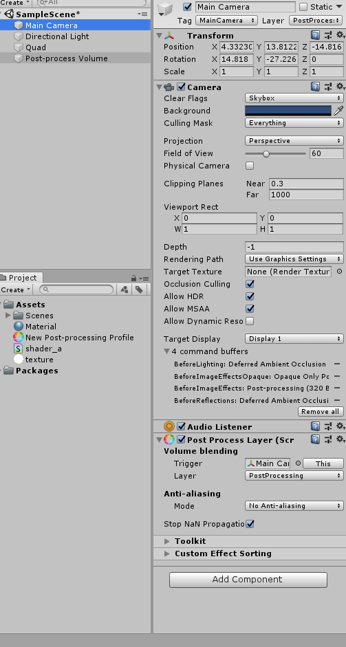Open the Rendering Path dropdown
The image size is (346, 647).
click(x=294, y=259)
